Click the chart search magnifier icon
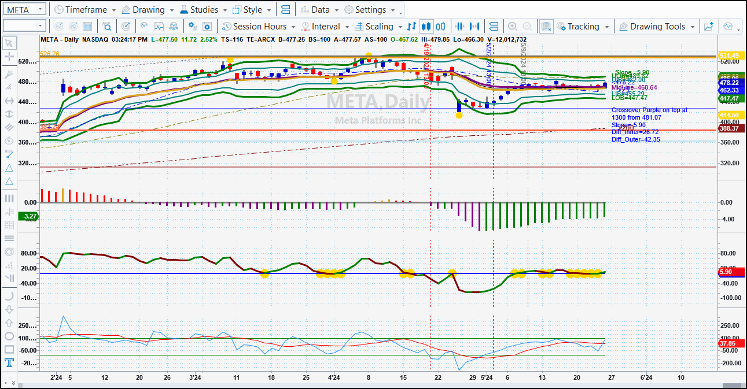747x389 pixels. (x=106, y=26)
